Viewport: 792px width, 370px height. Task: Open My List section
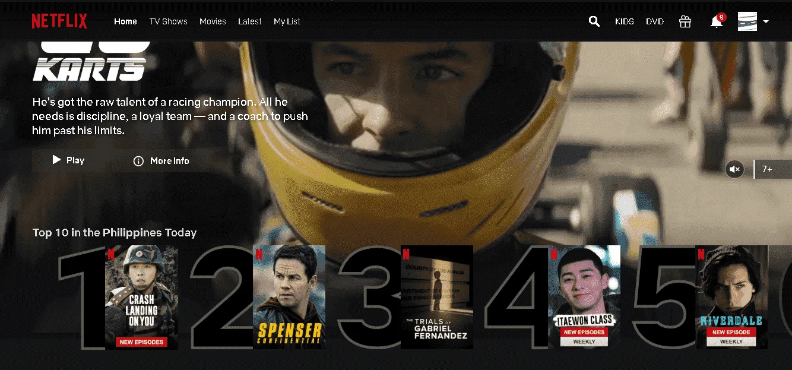pyautogui.click(x=287, y=21)
